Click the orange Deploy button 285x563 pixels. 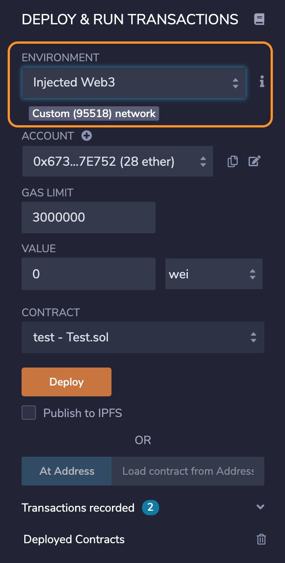(x=67, y=382)
